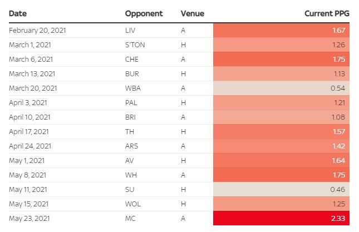The height and width of the screenshot is (232, 359).
Task: Click the LIV opponent cell
Action: (x=130, y=30)
